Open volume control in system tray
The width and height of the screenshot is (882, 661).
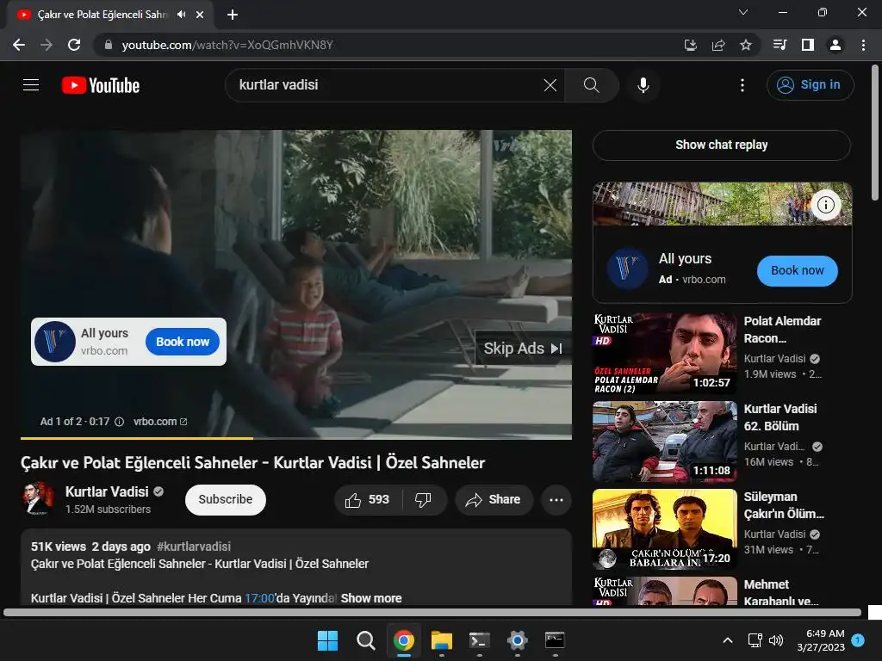tap(776, 640)
